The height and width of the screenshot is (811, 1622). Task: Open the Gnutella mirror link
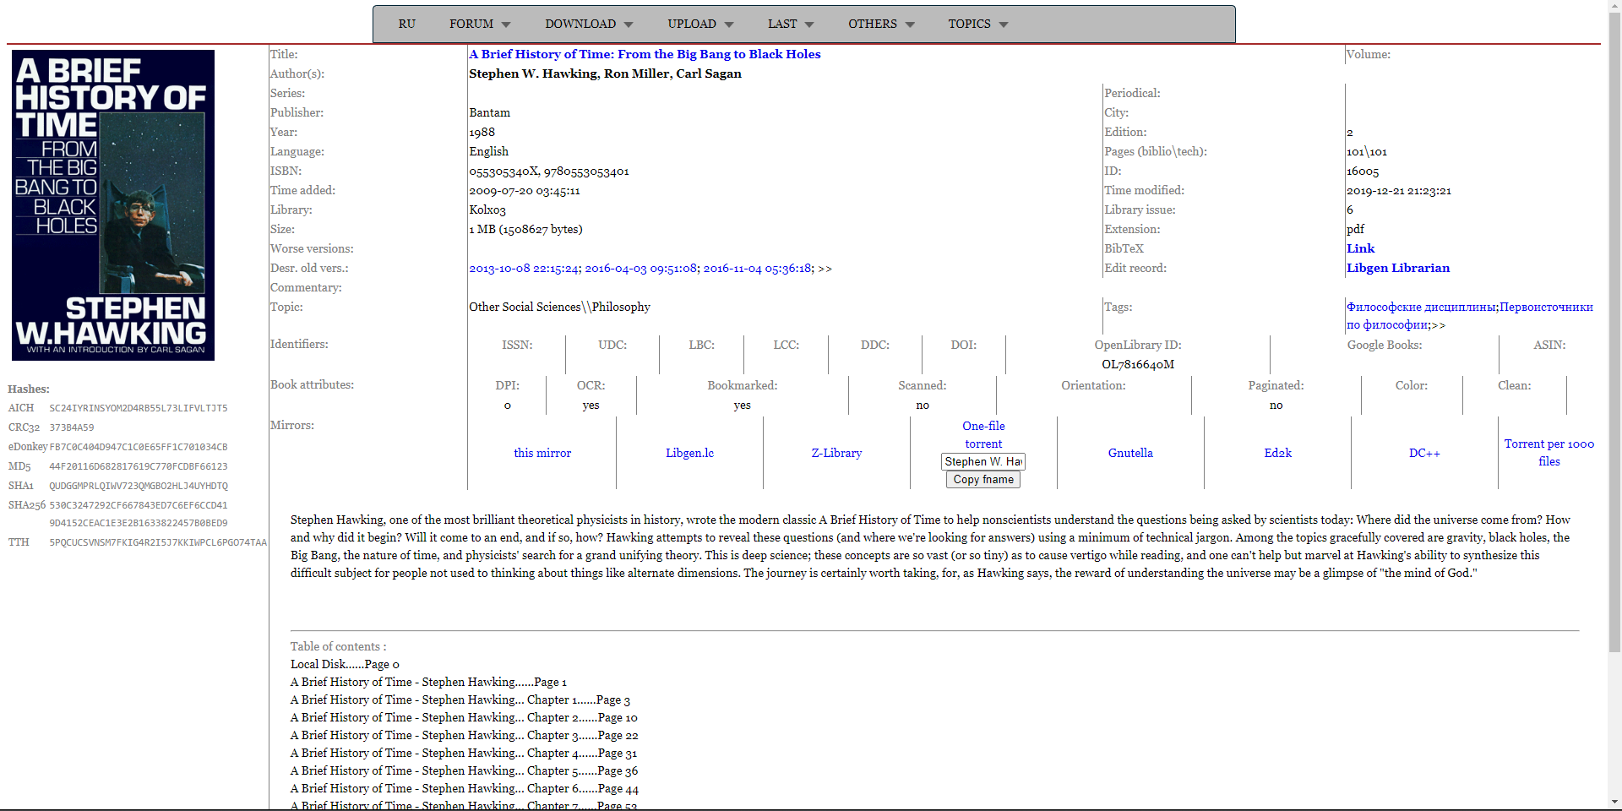pos(1130,453)
